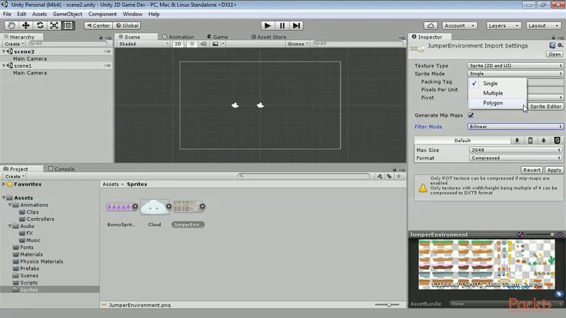This screenshot has height=318, width=566.
Task: Save search star icon in Project
Action: pyautogui.click(x=399, y=176)
